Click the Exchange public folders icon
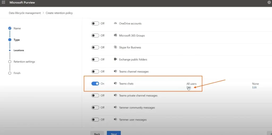Screen dimensions: 272x135 115,59
